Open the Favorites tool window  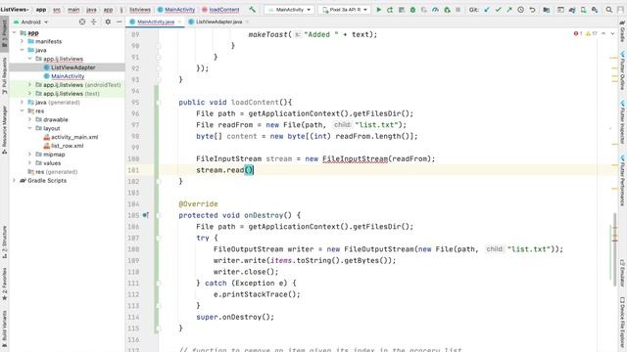(x=4, y=285)
